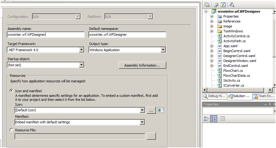Click the ToolWindows folder icon

(219, 31)
